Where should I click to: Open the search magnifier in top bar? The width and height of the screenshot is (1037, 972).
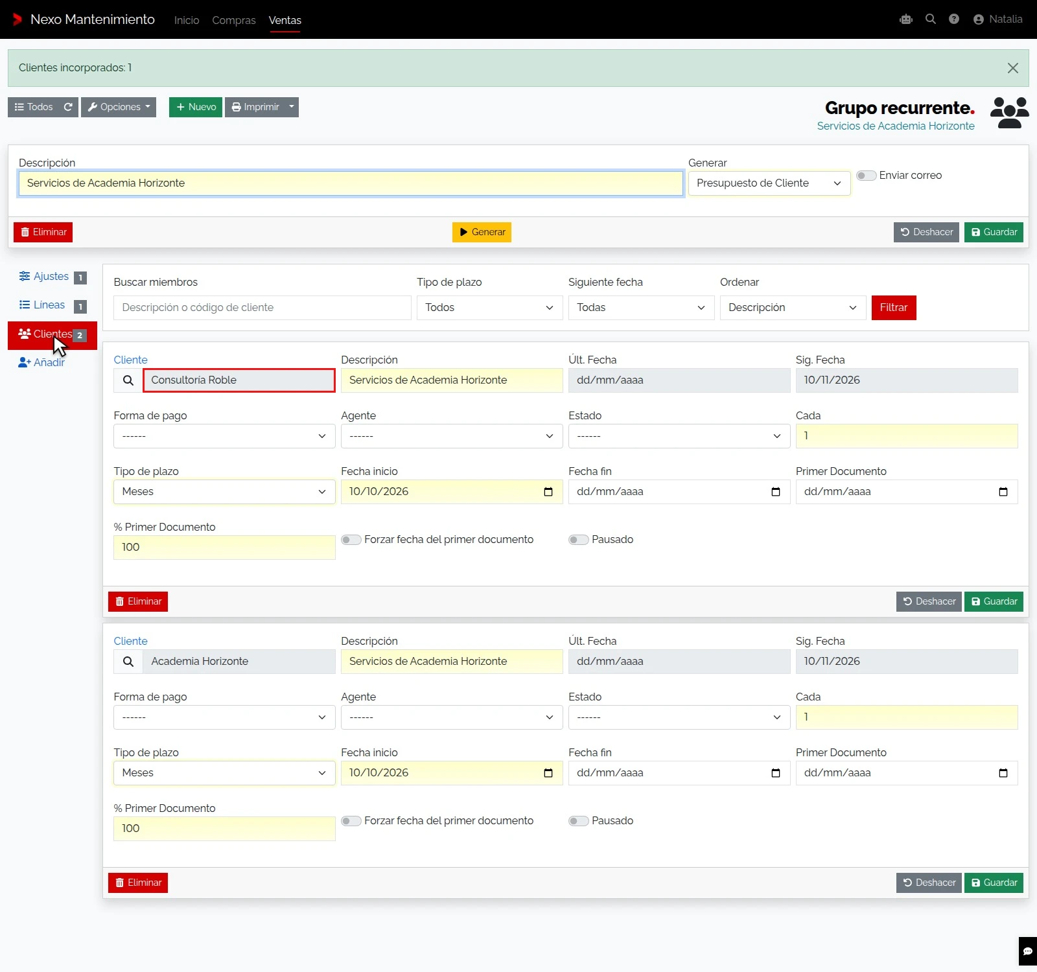pos(931,19)
